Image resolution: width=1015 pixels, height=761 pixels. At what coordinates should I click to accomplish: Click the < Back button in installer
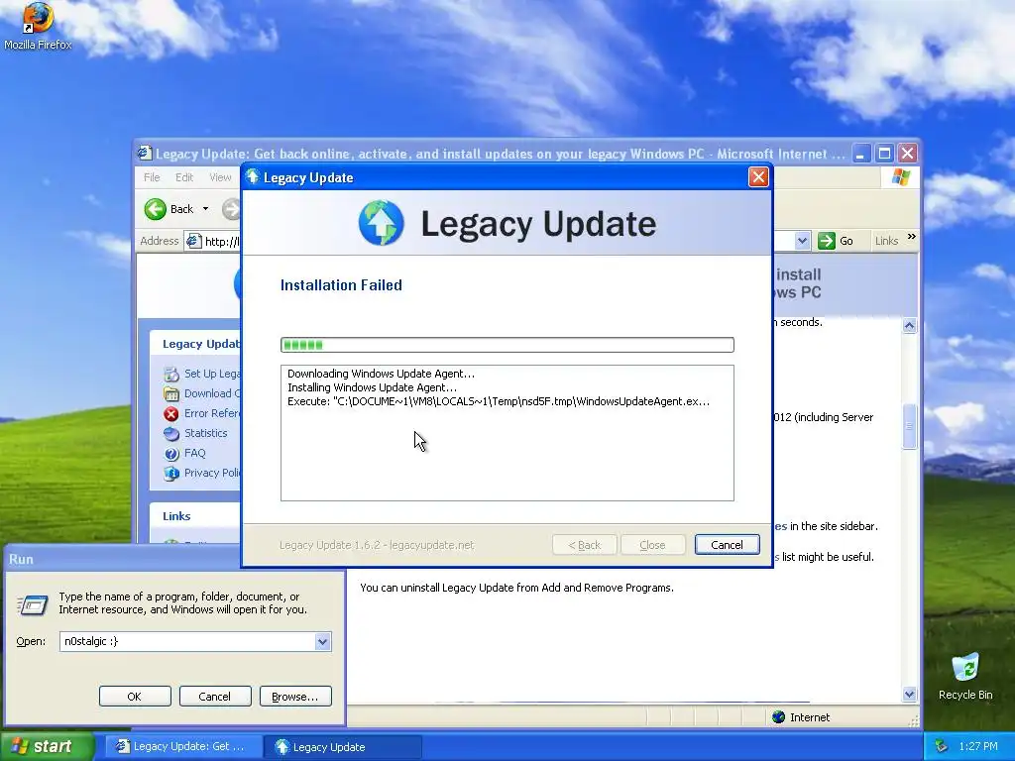[585, 545]
